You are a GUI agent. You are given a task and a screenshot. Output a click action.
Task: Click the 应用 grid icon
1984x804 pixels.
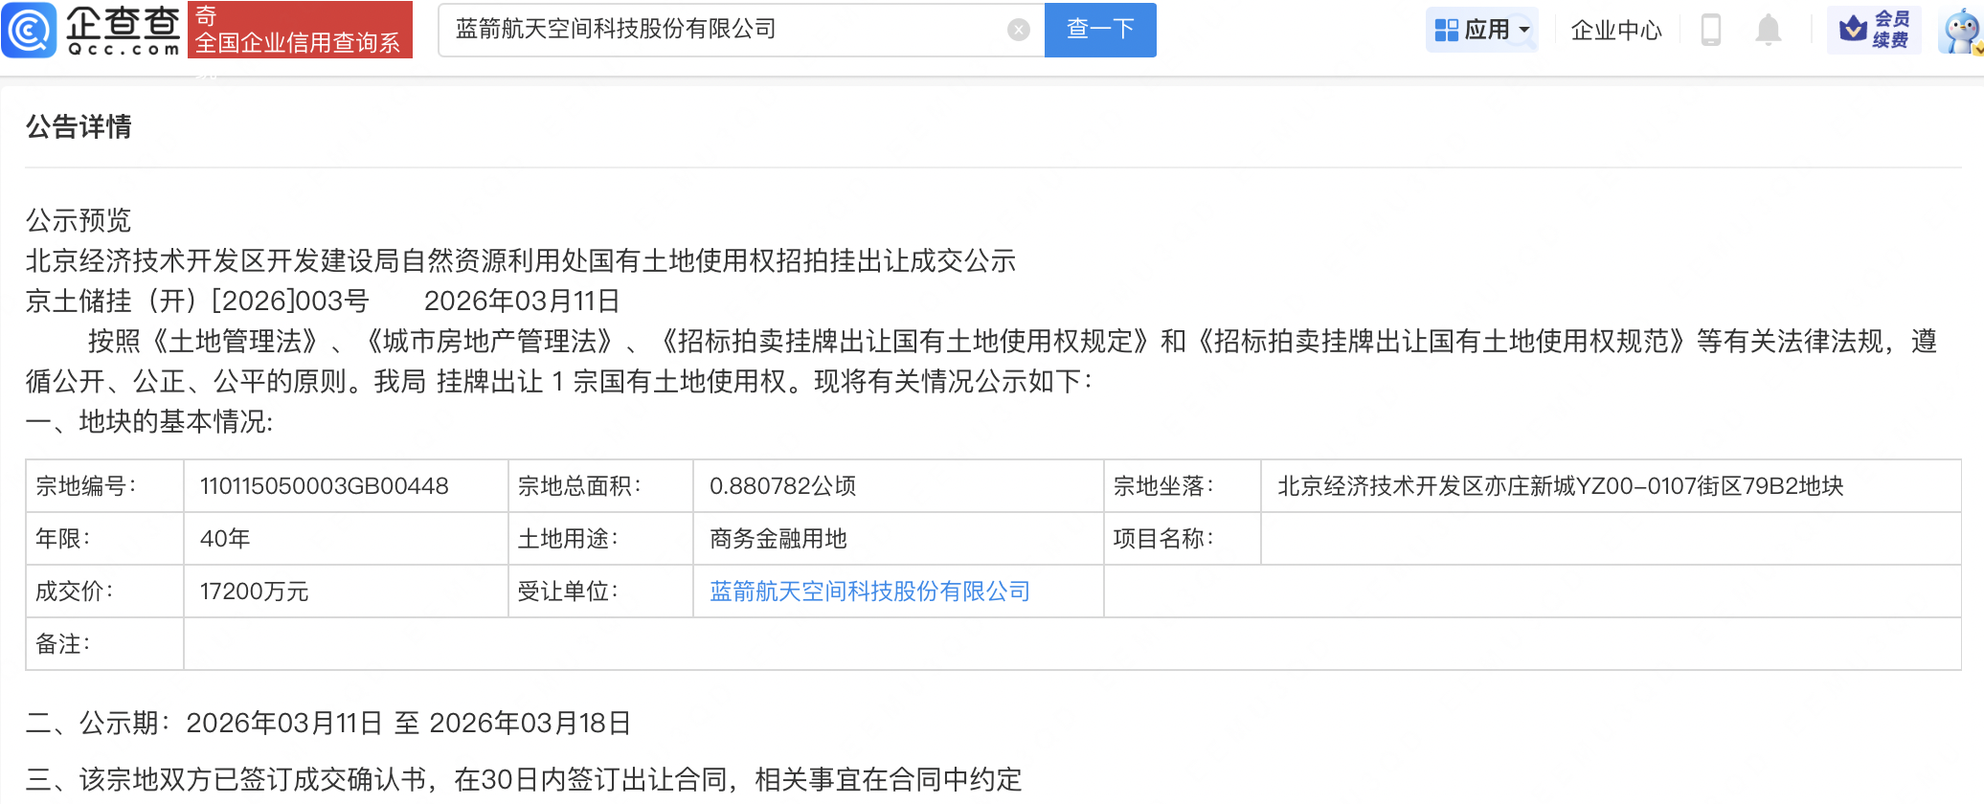pyautogui.click(x=1446, y=31)
